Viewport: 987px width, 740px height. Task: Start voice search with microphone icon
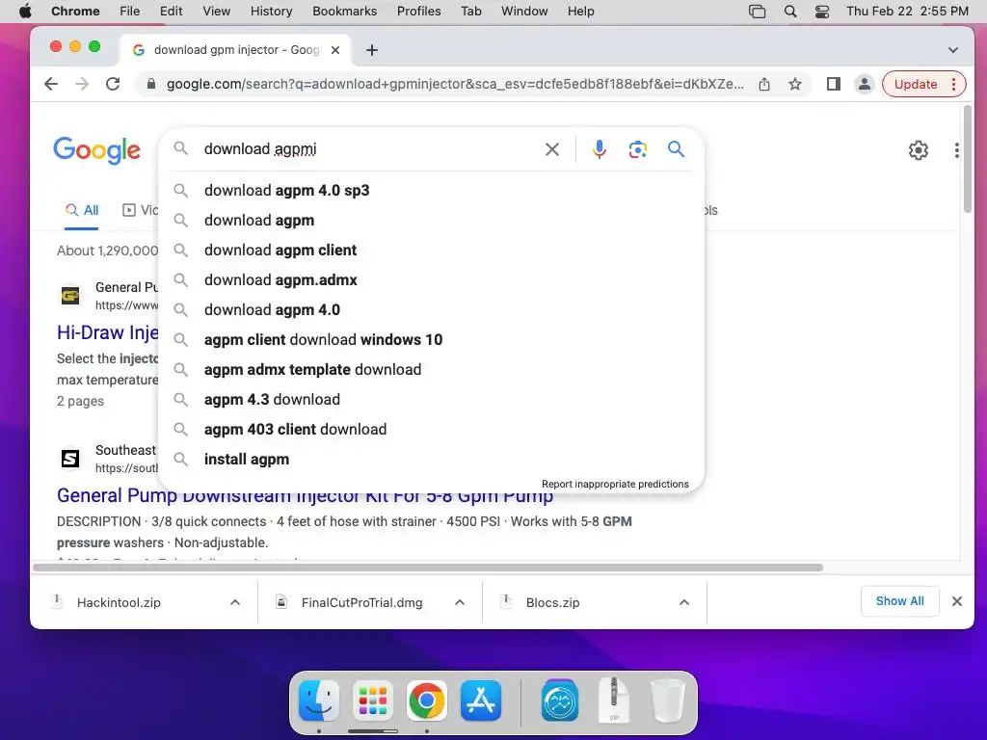pos(600,149)
